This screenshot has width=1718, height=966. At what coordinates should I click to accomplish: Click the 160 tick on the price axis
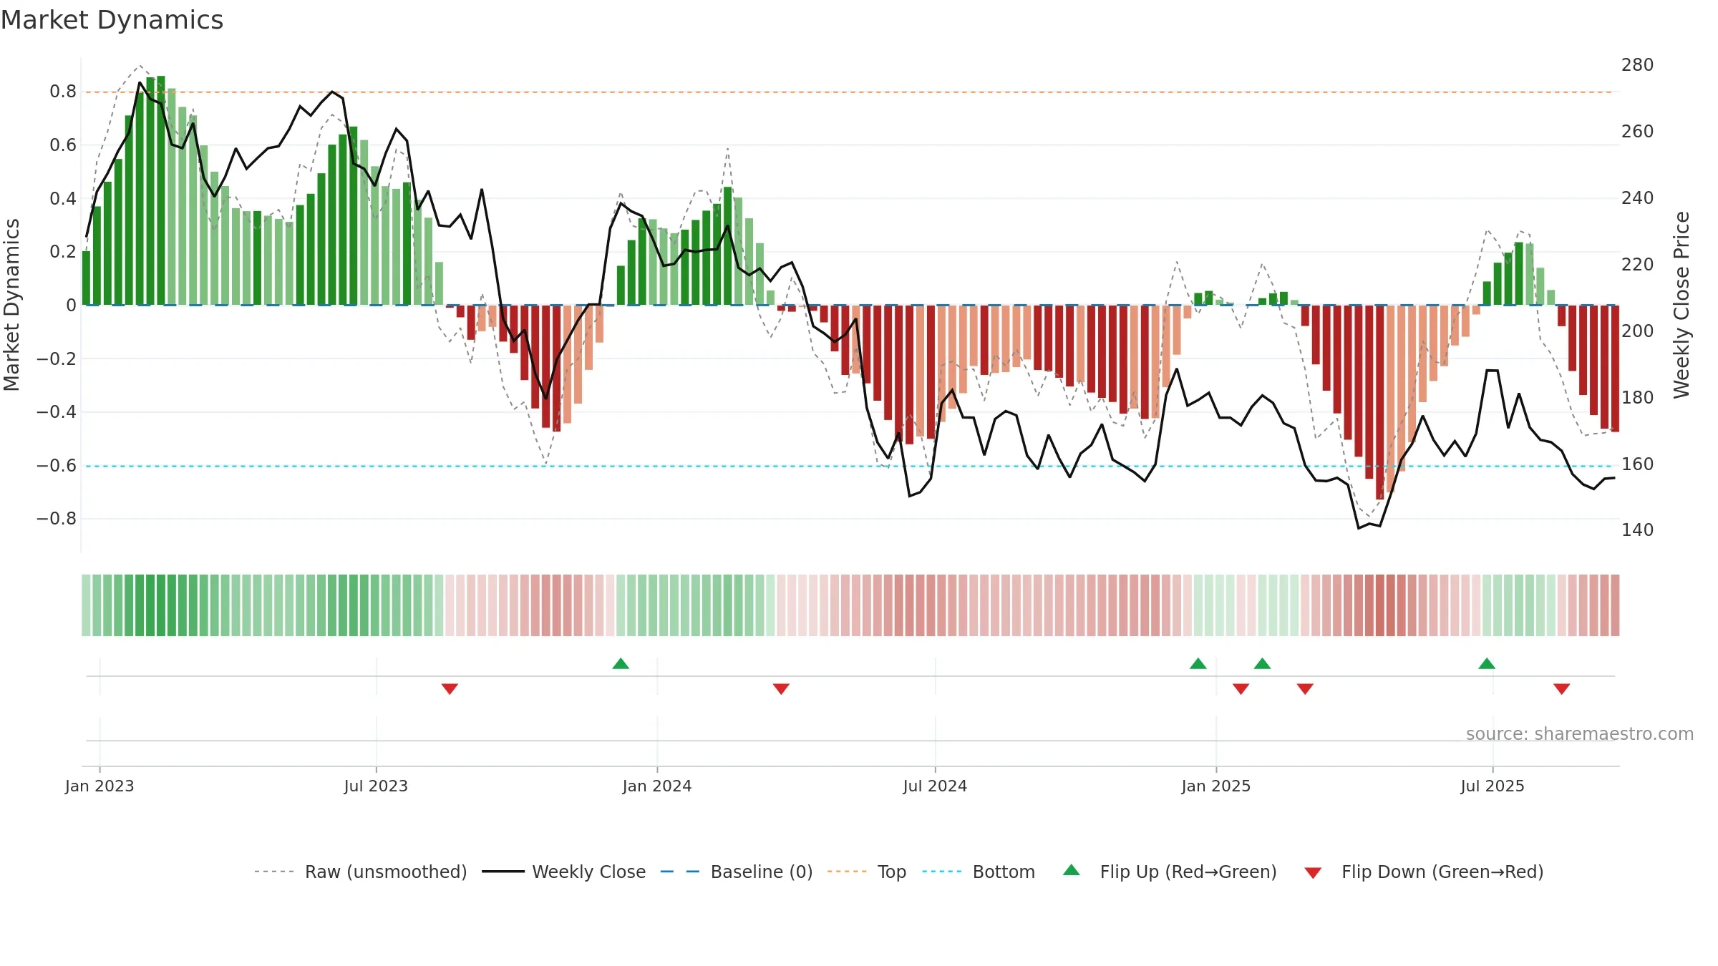[x=1638, y=464]
